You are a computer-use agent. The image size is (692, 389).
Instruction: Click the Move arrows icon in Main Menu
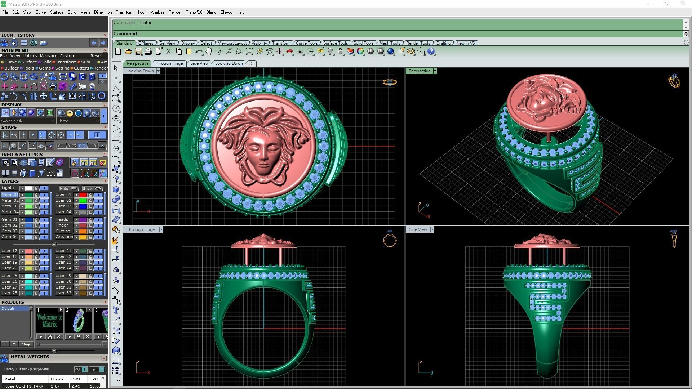coord(43,96)
